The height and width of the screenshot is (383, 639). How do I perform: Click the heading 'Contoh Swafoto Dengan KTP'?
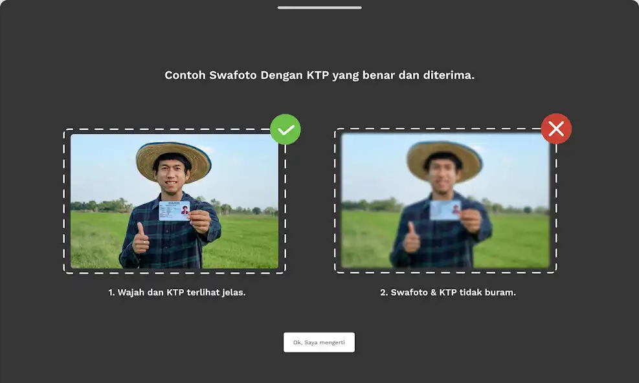pyautogui.click(x=247, y=75)
